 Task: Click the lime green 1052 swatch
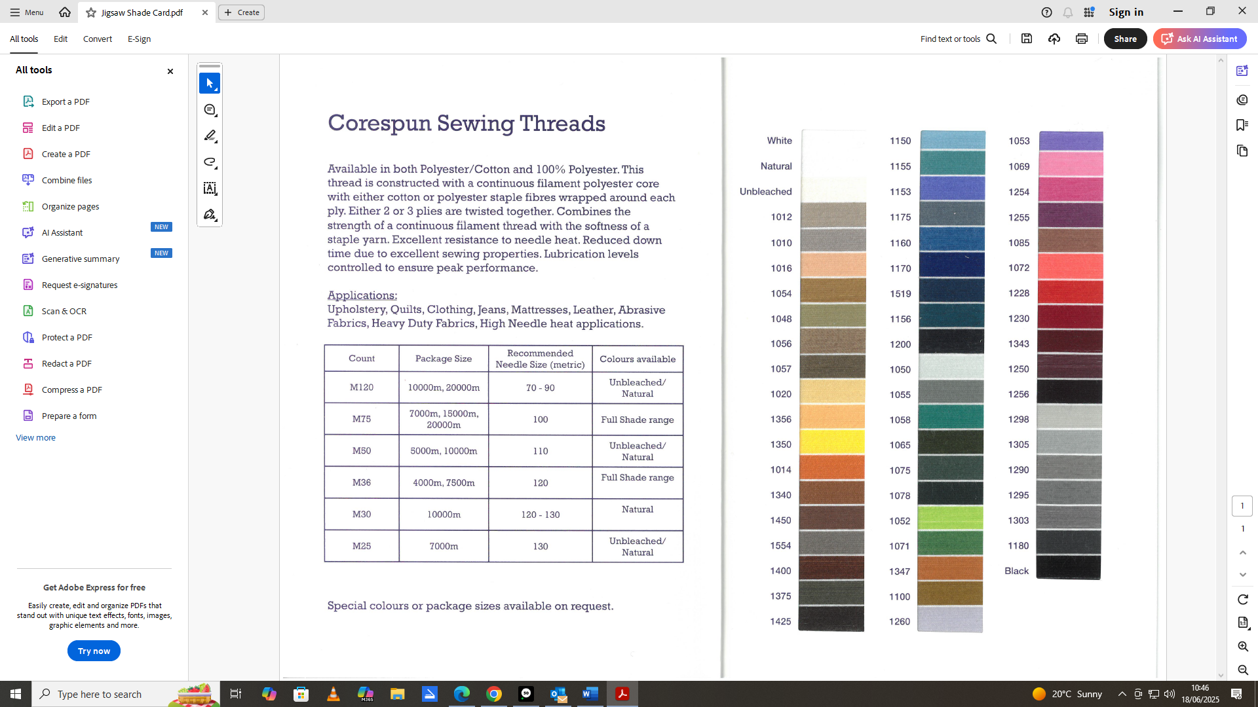[950, 518]
